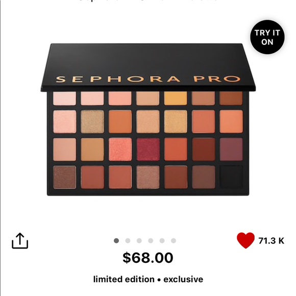The image size is (296, 296).
Task: Tap the 71.3 K loves count
Action: [x=272, y=241]
